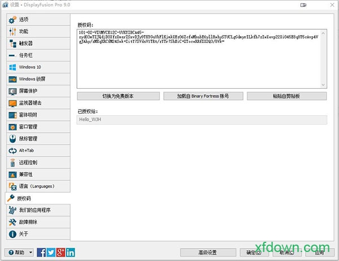Open the 兼容性 warning icon
This screenshot has width=339, height=261.
12,175
